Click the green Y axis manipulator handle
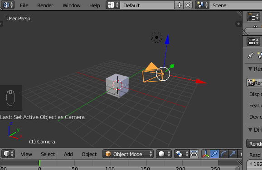The width and height of the screenshot is (262, 170). (x=172, y=66)
